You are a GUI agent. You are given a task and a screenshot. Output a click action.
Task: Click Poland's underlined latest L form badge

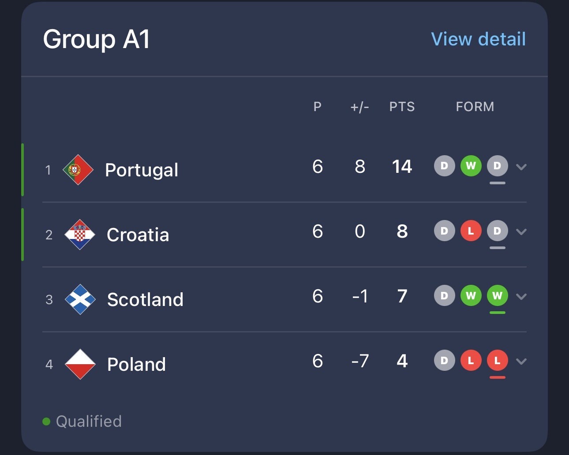coord(498,361)
